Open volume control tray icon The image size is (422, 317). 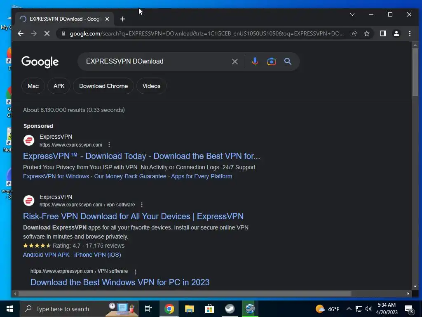click(368, 309)
